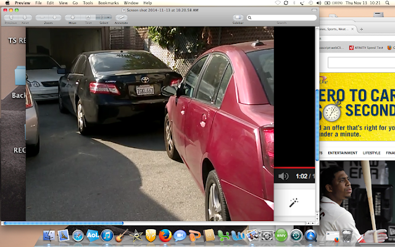395x247 pixels.
Task: Open the Annotate tool
Action: tap(121, 17)
